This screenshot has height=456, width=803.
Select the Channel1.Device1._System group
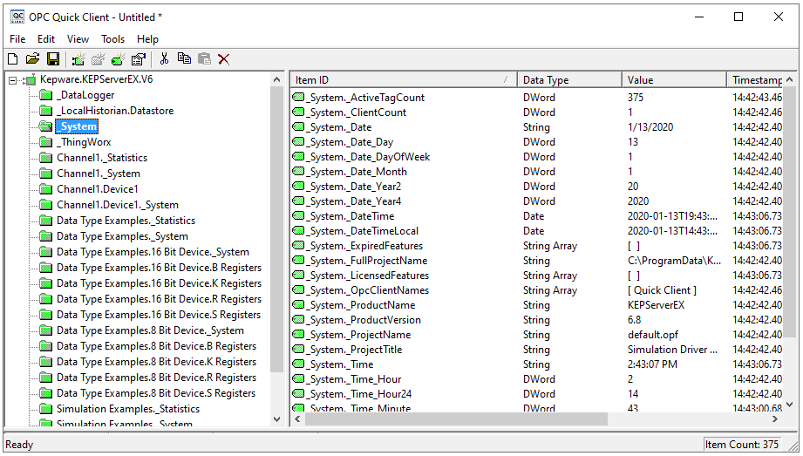[x=118, y=205]
